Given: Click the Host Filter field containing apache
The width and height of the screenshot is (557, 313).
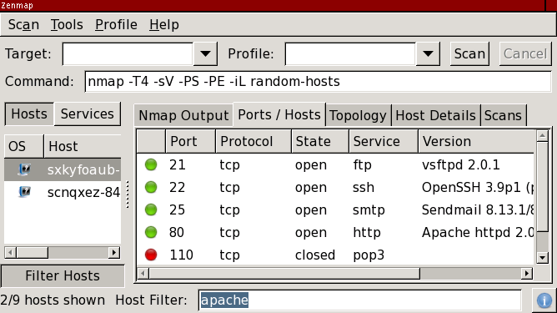Looking at the screenshot, I should click(x=360, y=300).
